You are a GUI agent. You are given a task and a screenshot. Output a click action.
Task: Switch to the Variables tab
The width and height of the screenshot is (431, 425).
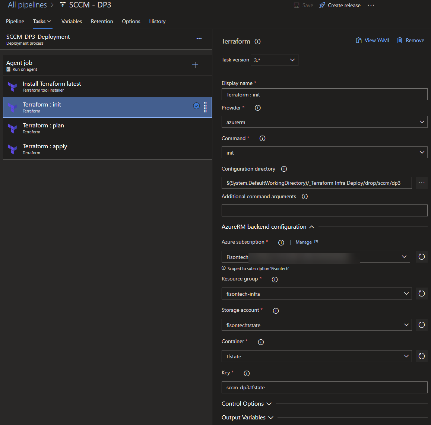click(72, 22)
